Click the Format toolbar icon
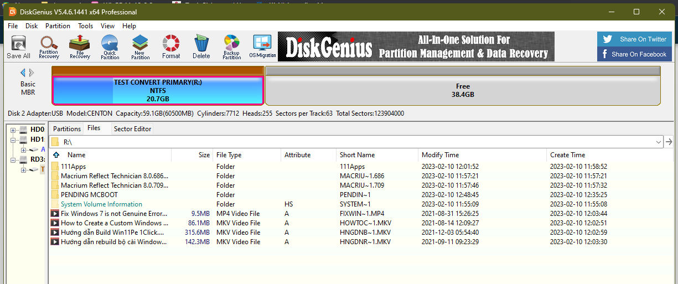This screenshot has width=678, height=284. [x=171, y=47]
